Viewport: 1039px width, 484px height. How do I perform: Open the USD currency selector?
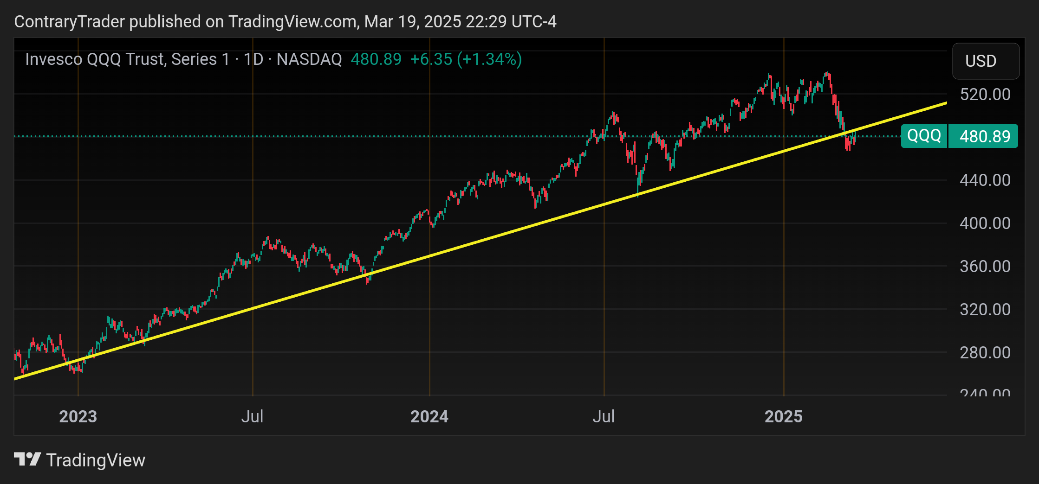tap(986, 61)
